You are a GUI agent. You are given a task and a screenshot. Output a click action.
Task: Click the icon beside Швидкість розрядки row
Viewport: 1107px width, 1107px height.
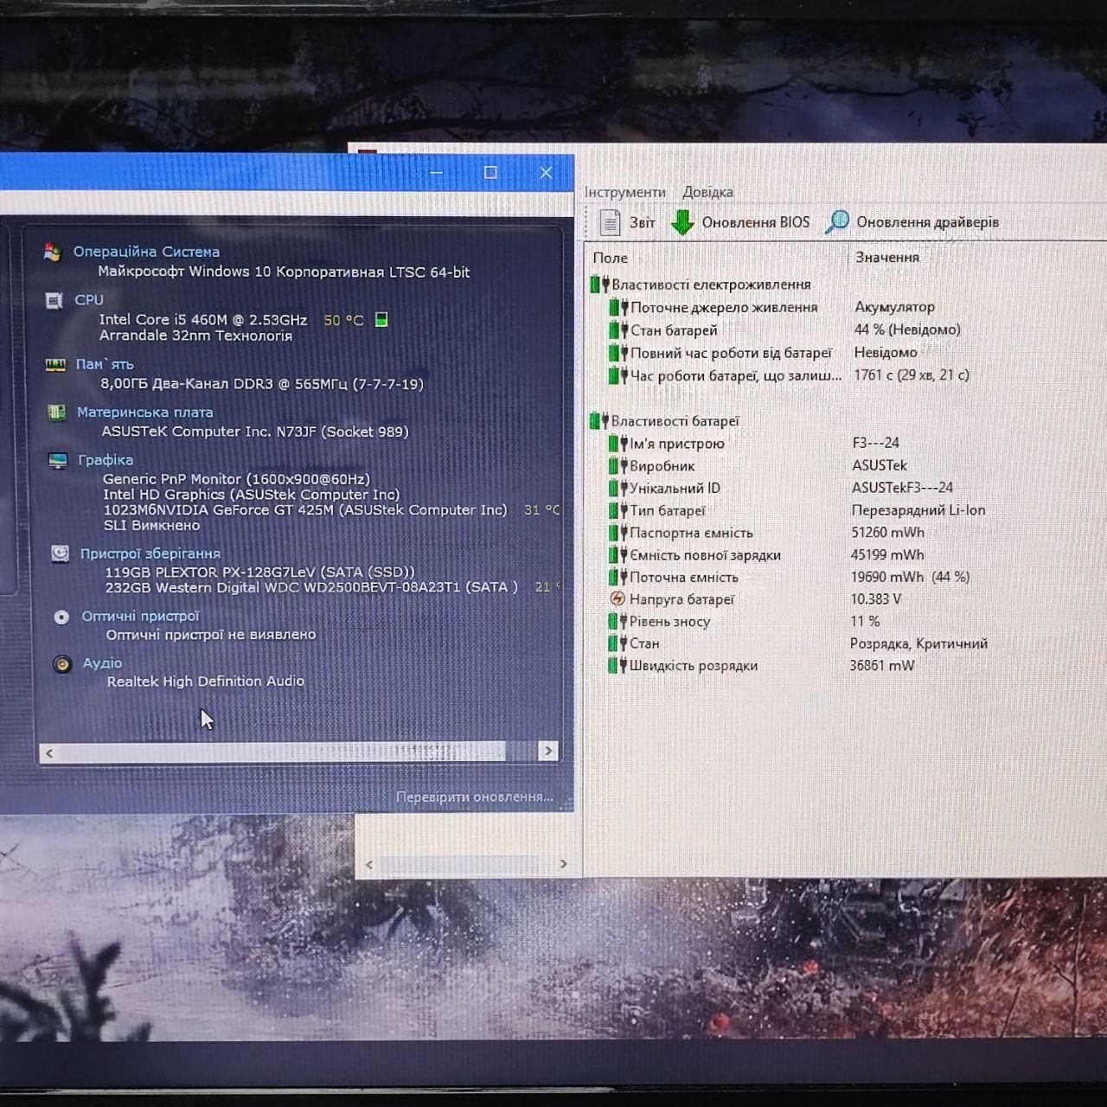pos(617,665)
